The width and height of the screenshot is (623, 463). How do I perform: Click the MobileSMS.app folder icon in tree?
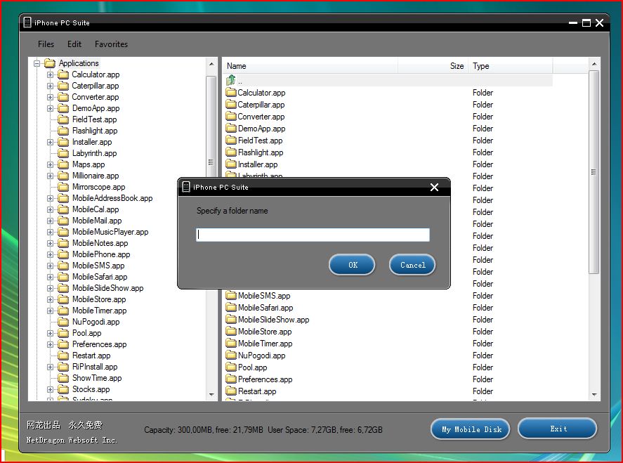tap(63, 266)
